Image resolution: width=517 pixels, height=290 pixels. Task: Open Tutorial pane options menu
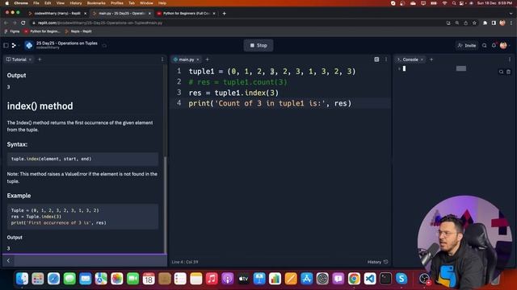pyautogui.click(x=162, y=60)
